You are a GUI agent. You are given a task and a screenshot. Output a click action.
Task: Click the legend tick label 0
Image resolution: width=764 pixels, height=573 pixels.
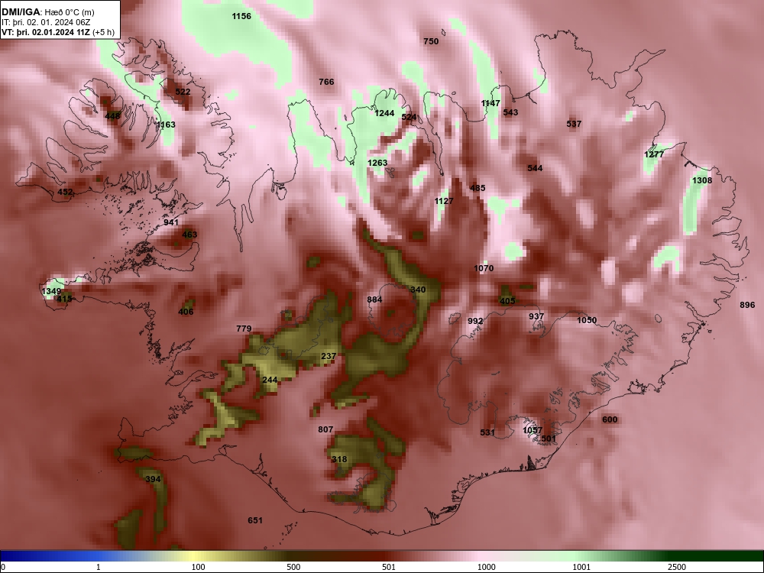tap(3, 567)
